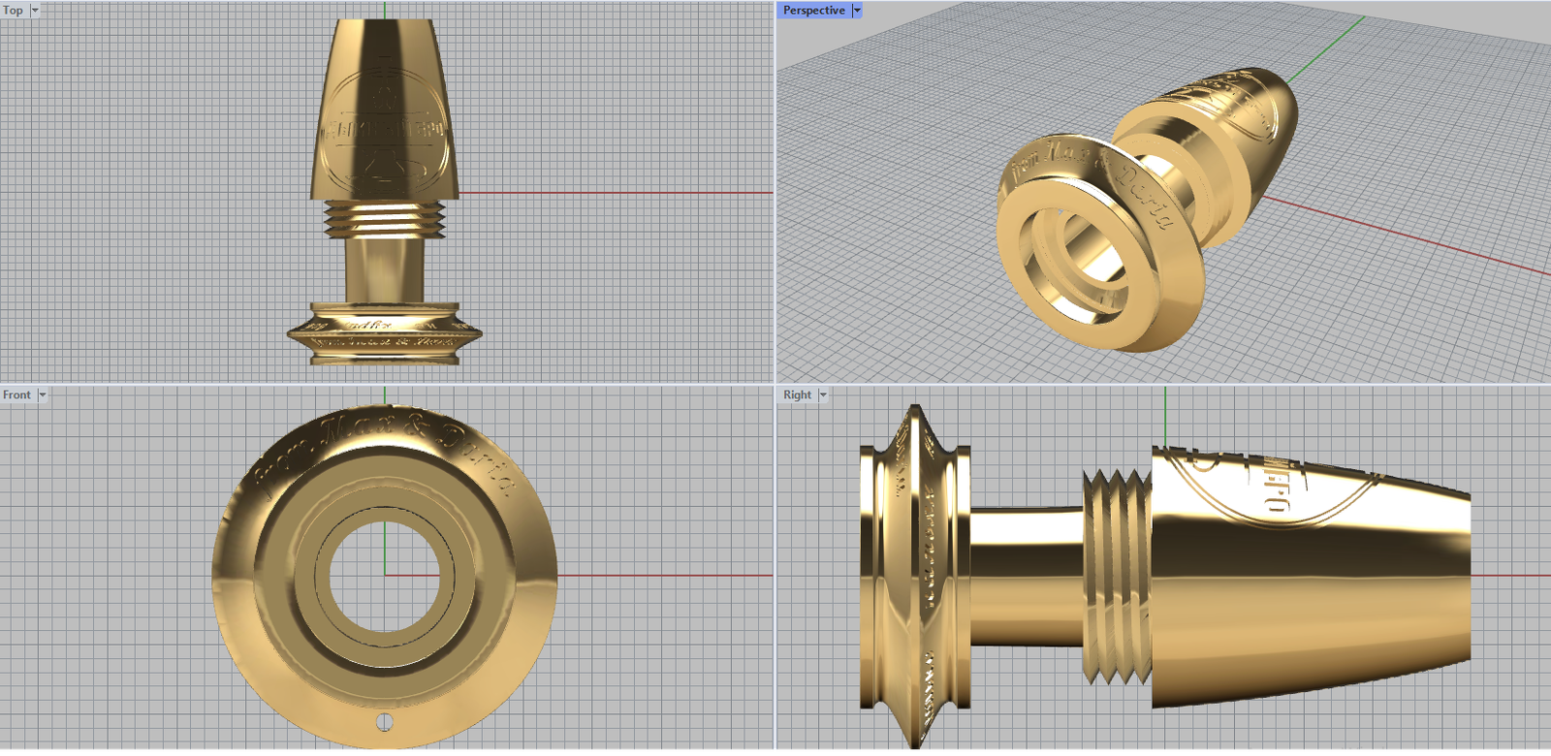Activate the Right viewport title label
Image resolution: width=1551 pixels, height=756 pixels.
pyautogui.click(x=798, y=395)
